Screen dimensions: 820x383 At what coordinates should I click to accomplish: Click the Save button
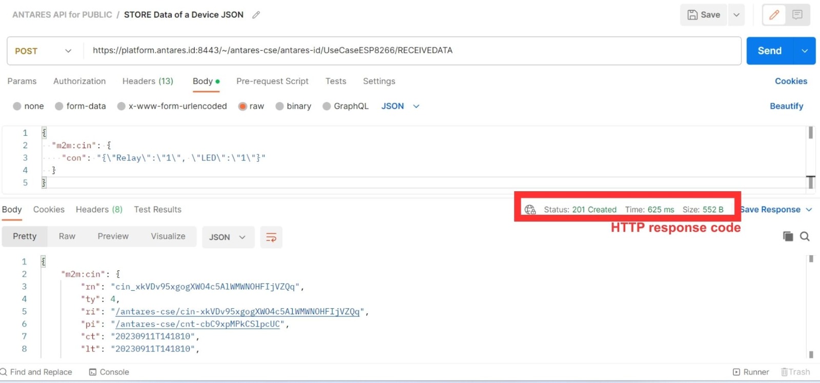[x=704, y=15]
